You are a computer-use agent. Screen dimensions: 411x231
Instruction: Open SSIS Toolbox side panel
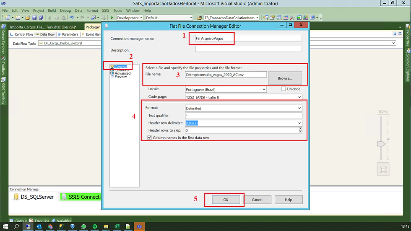point(3,91)
